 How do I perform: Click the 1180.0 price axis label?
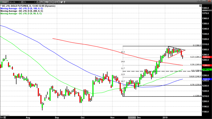(x=206, y=112)
